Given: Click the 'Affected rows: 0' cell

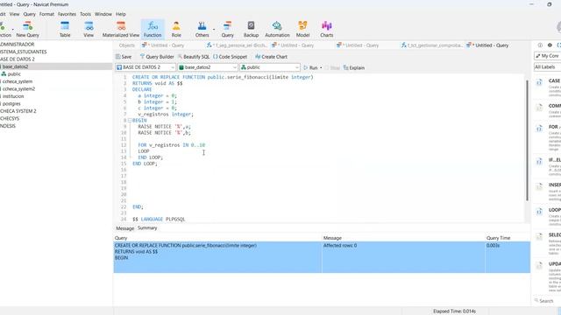Looking at the screenshot, I should point(340,245).
